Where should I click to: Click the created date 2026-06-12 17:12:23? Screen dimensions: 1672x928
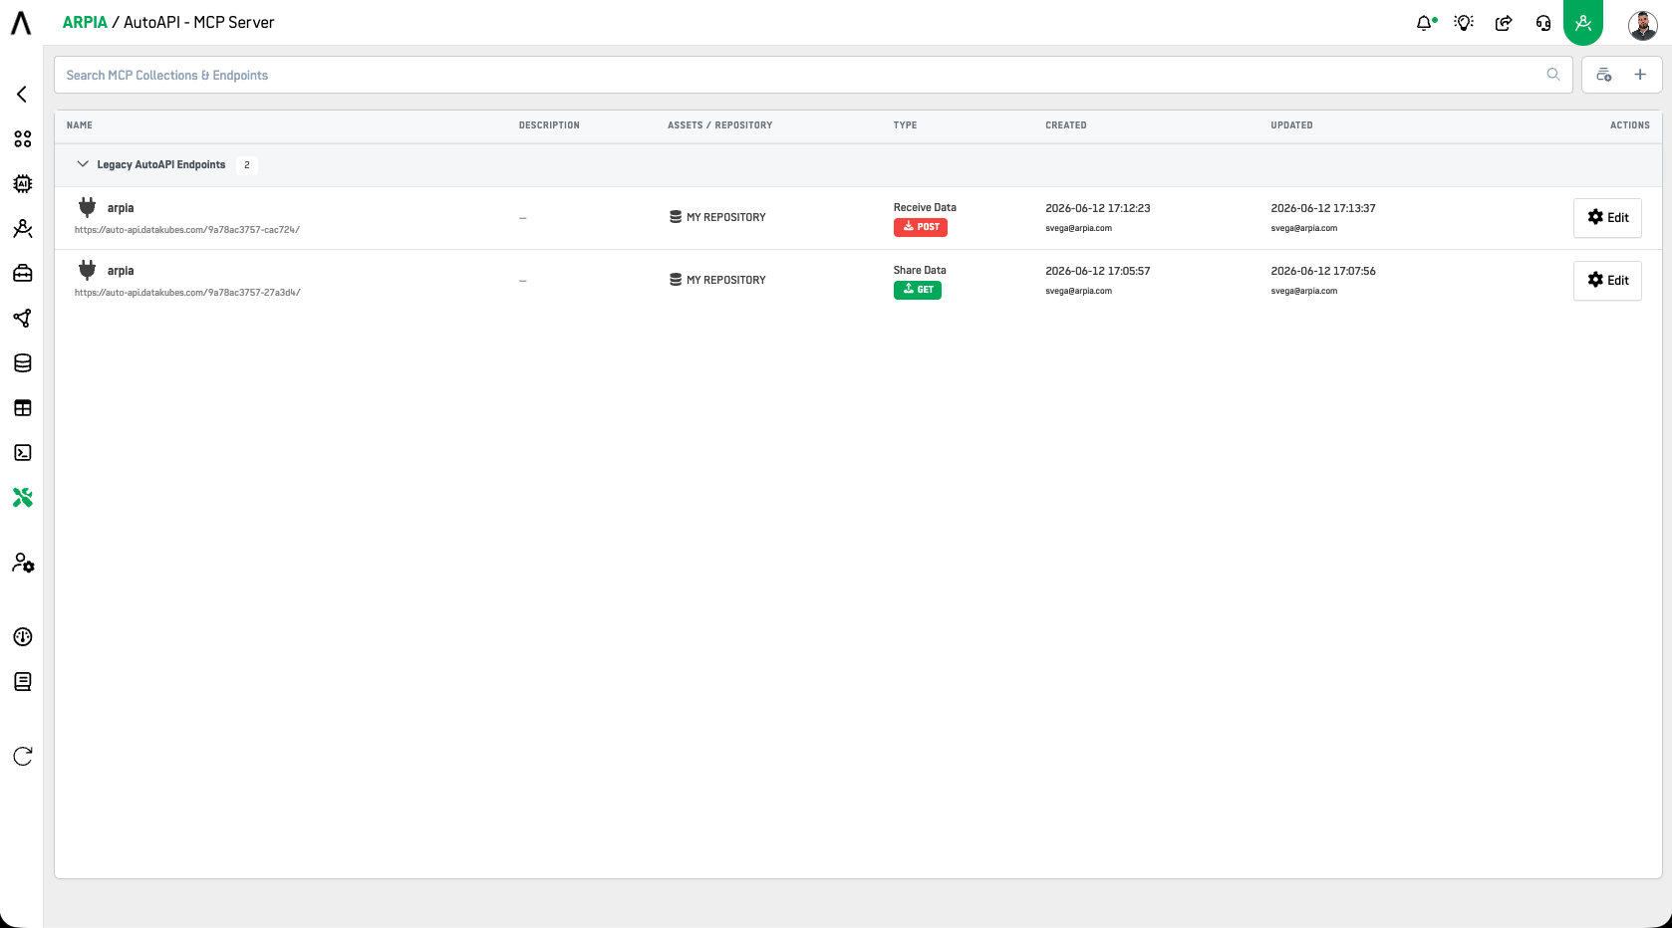click(x=1098, y=208)
